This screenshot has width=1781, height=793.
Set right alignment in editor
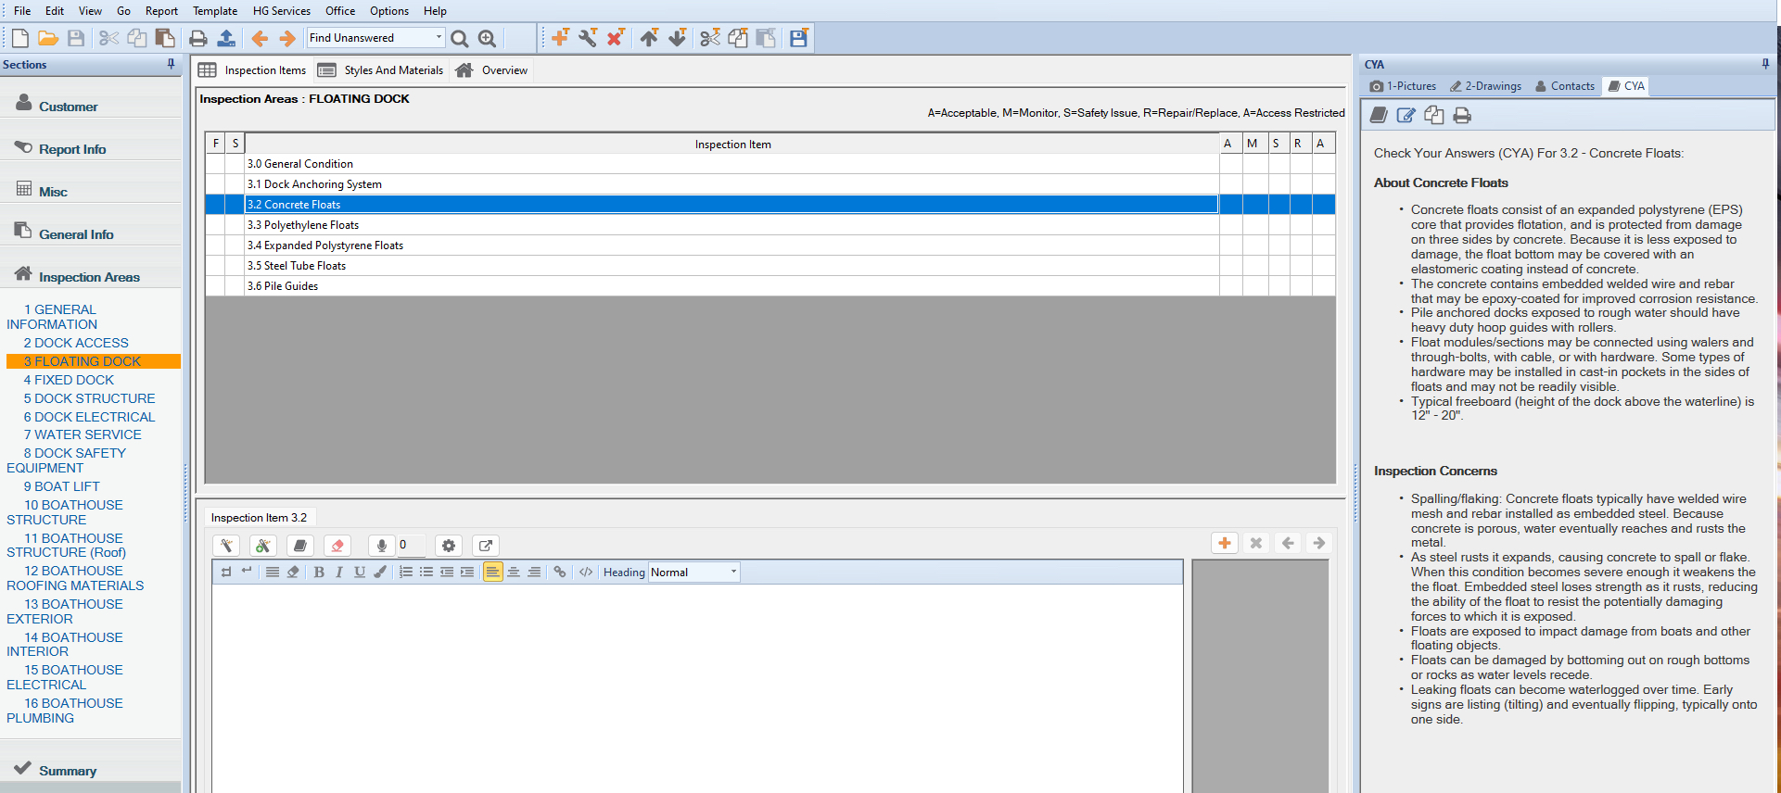click(x=534, y=573)
